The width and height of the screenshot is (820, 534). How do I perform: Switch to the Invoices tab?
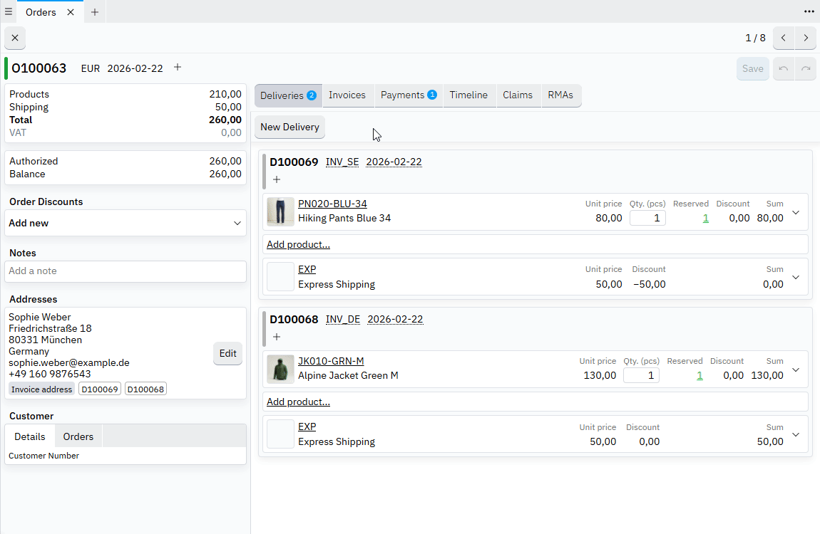click(348, 95)
